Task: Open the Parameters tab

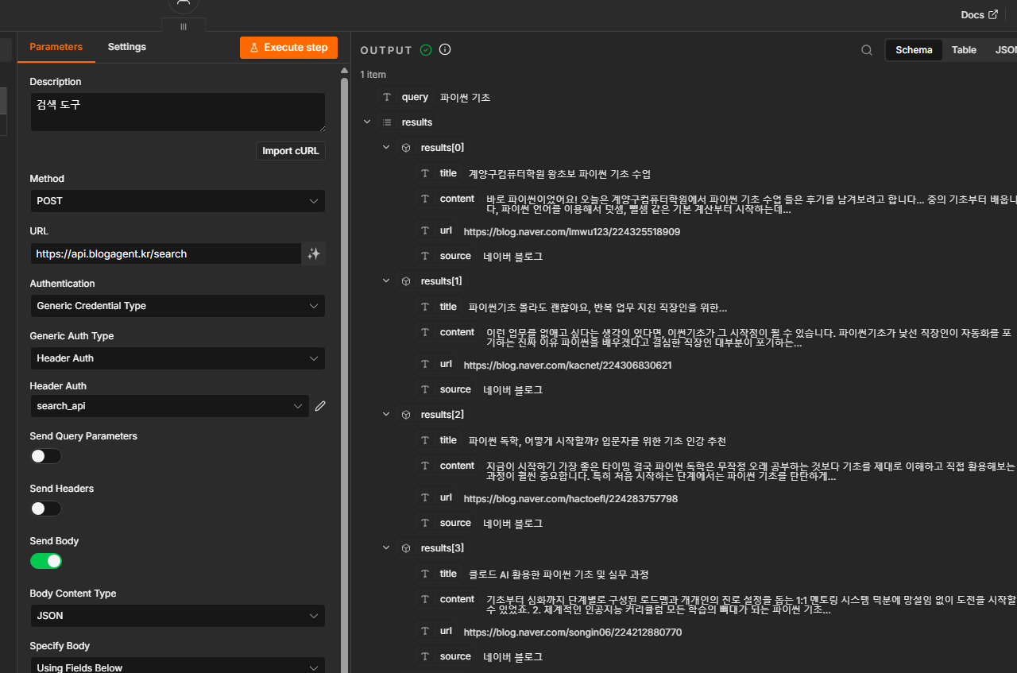Action: pos(56,47)
